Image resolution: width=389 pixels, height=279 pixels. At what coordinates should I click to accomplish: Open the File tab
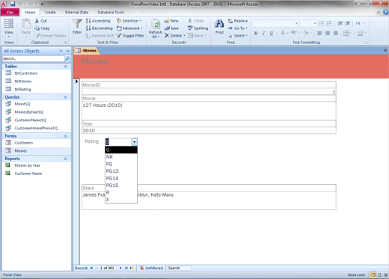pos(10,12)
